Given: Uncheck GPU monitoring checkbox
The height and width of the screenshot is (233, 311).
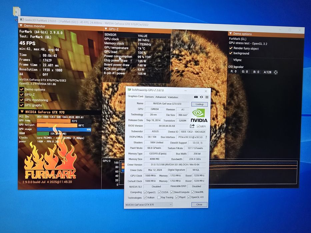Looking at the screenshot, I should (x=22, y=100).
